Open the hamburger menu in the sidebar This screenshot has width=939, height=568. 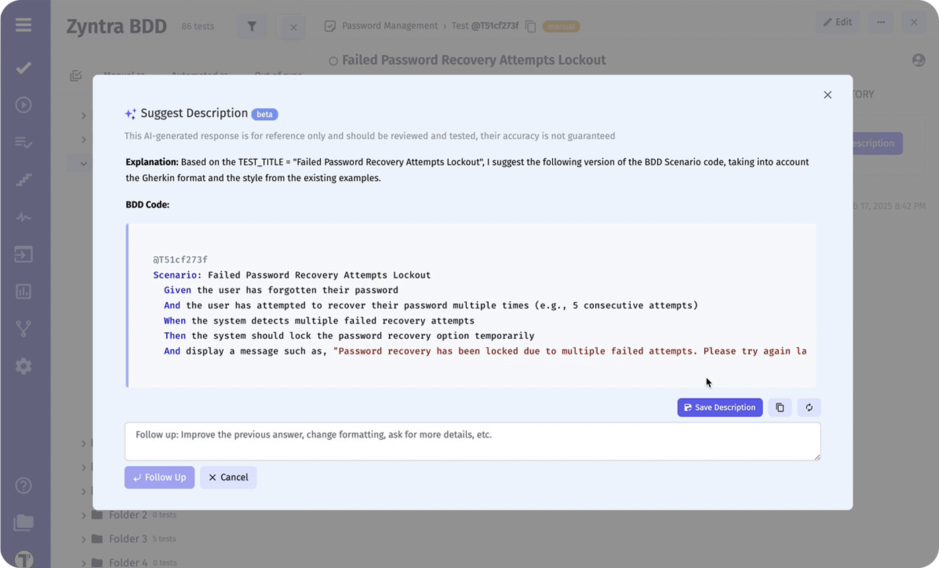pos(24,25)
